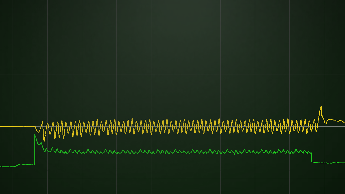The image size is (345, 194).
Task: Select the green trace's falling edge
Action: click(311, 158)
